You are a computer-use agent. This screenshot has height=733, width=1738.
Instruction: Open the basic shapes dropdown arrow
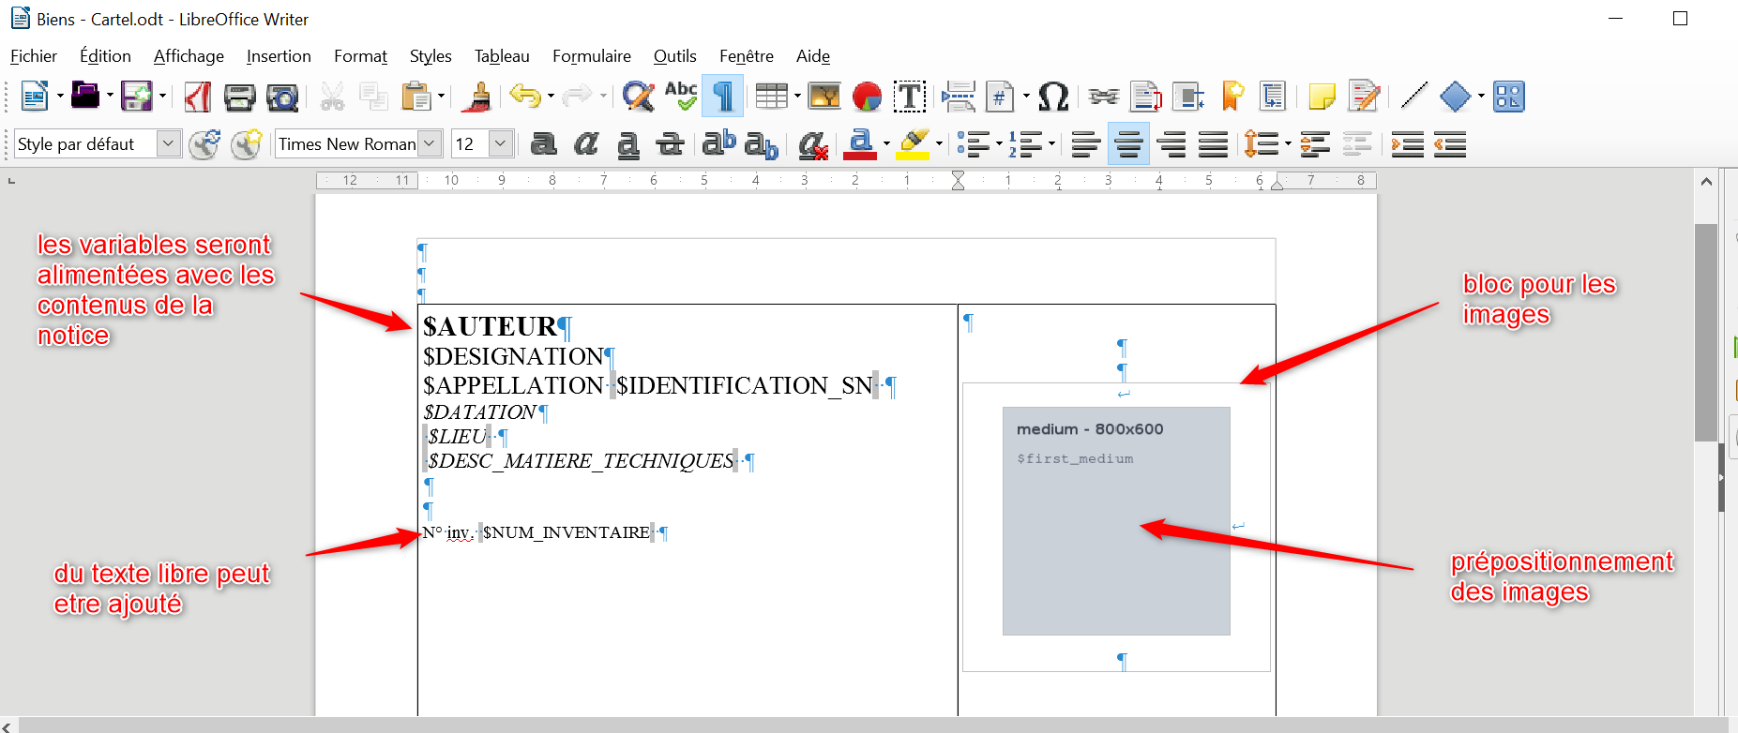(1481, 97)
